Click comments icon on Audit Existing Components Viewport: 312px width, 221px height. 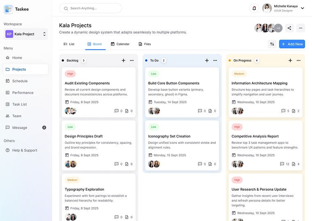pyautogui.click(x=117, y=111)
